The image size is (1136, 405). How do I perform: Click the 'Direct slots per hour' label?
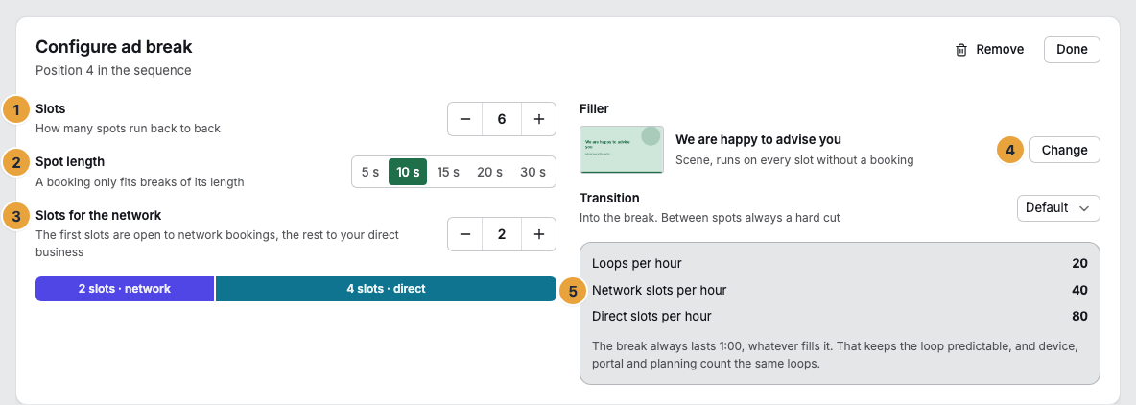tap(651, 316)
